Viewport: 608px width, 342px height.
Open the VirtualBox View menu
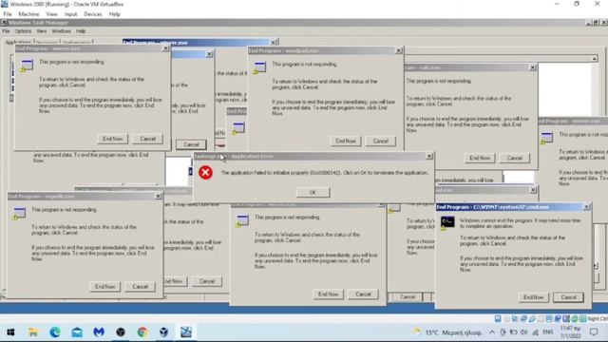[51, 14]
